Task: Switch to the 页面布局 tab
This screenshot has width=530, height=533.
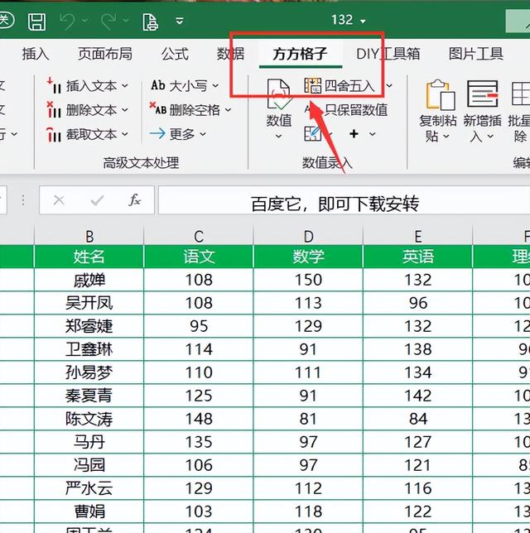Action: pyautogui.click(x=105, y=54)
